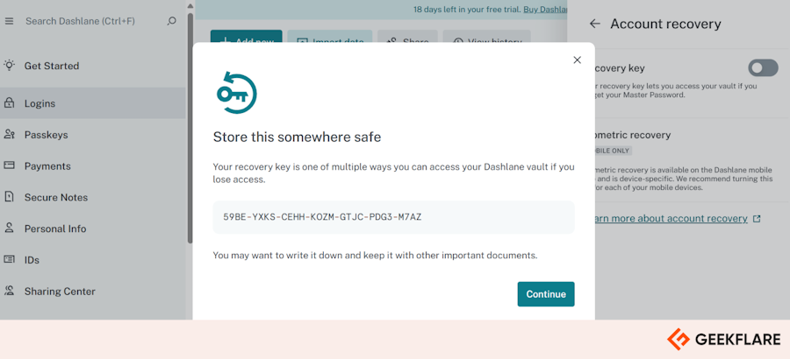This screenshot has width=790, height=359.
Task: Select the recovery key code text
Action: coord(322,217)
